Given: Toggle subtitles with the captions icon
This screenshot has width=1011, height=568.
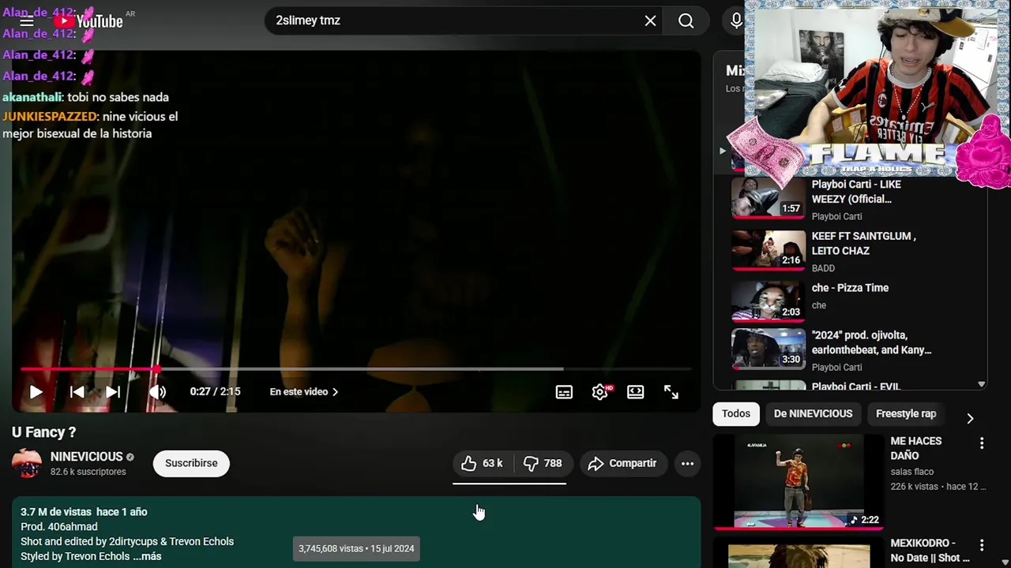Looking at the screenshot, I should [564, 392].
